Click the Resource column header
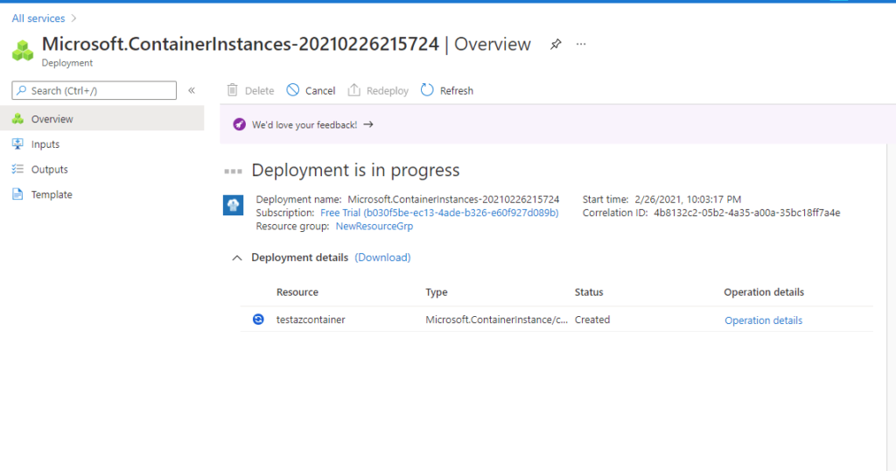Screen dimensions: 896x471 [297, 292]
